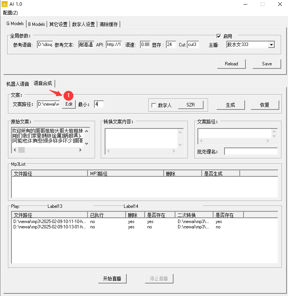Click the Save button
Viewport: 288px width, 296px height.
click(x=267, y=64)
